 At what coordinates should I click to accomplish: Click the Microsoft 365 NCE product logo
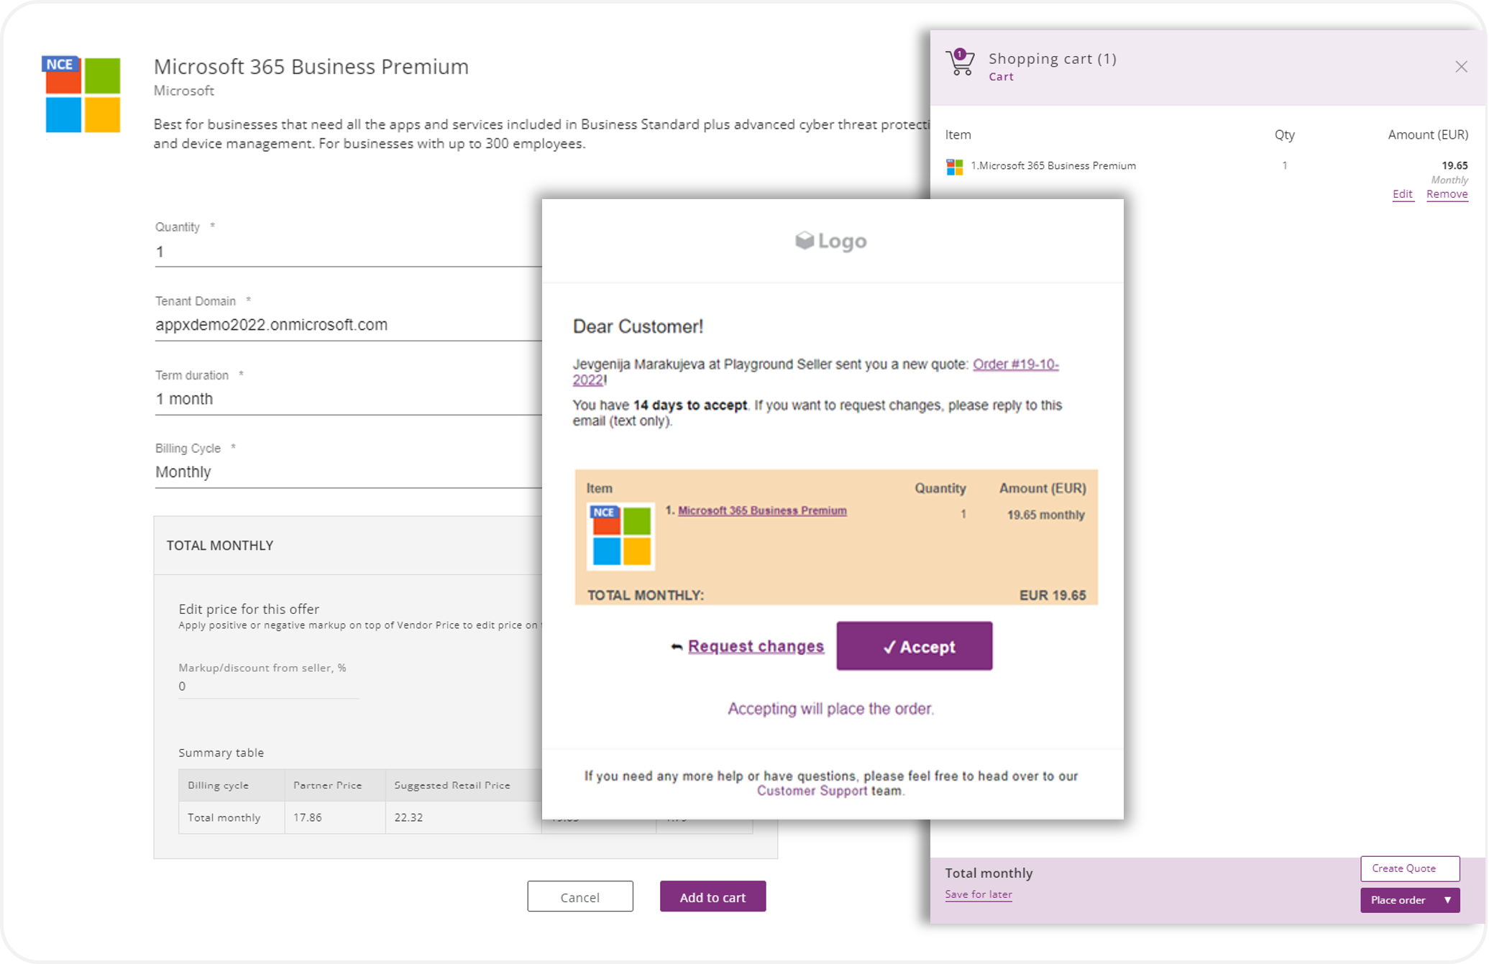click(81, 94)
